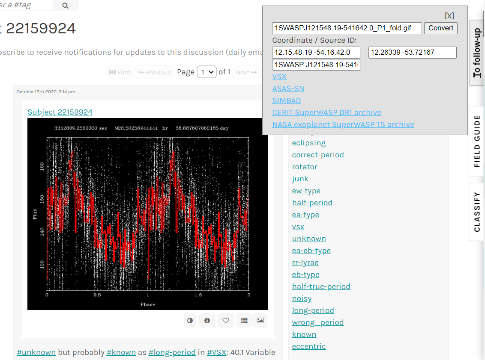Toggle the invert image icon
Image resolution: width=485 pixels, height=360 pixels.
[190, 321]
